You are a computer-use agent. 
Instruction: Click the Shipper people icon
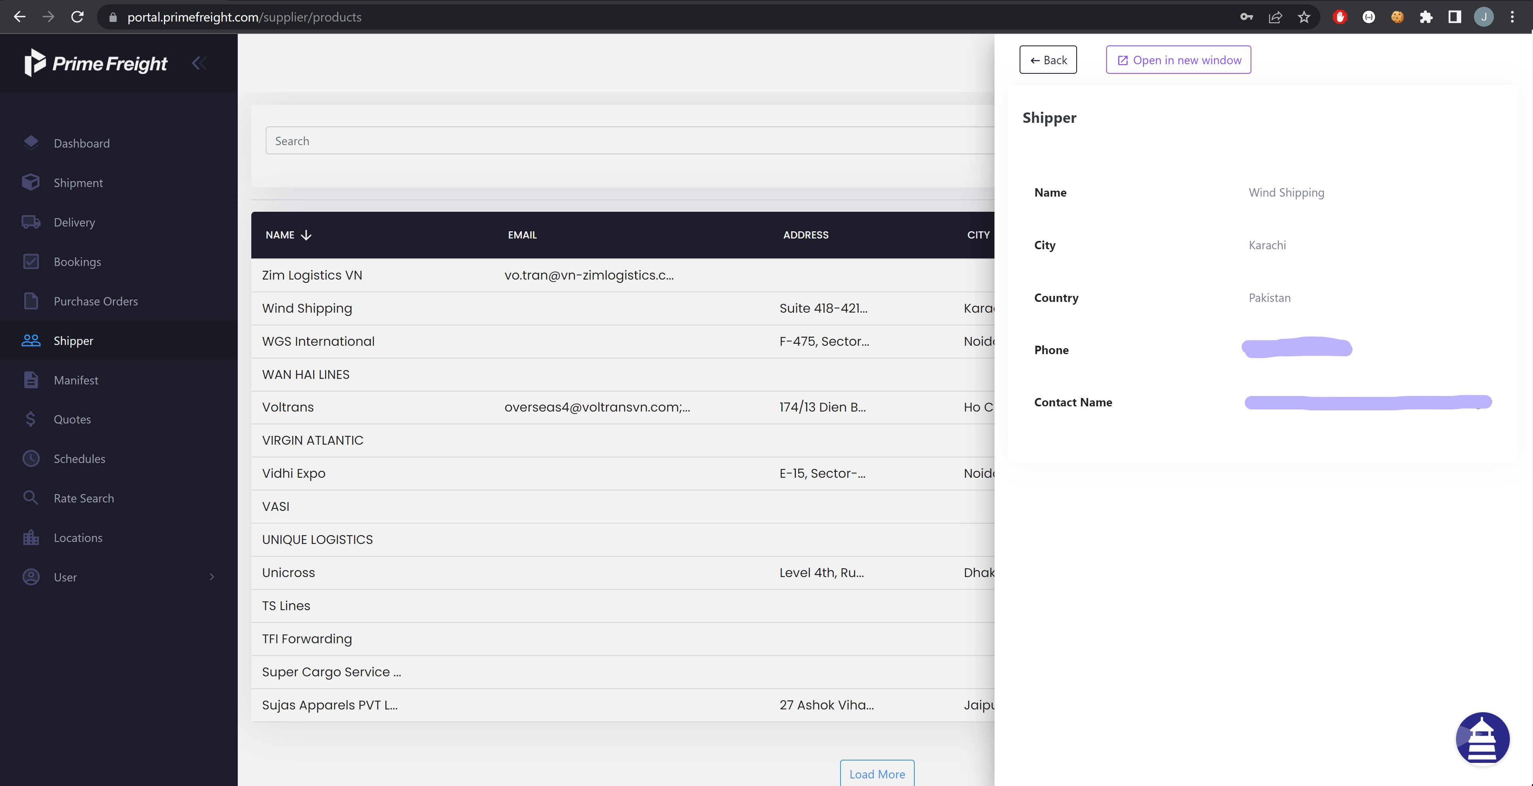tap(31, 340)
